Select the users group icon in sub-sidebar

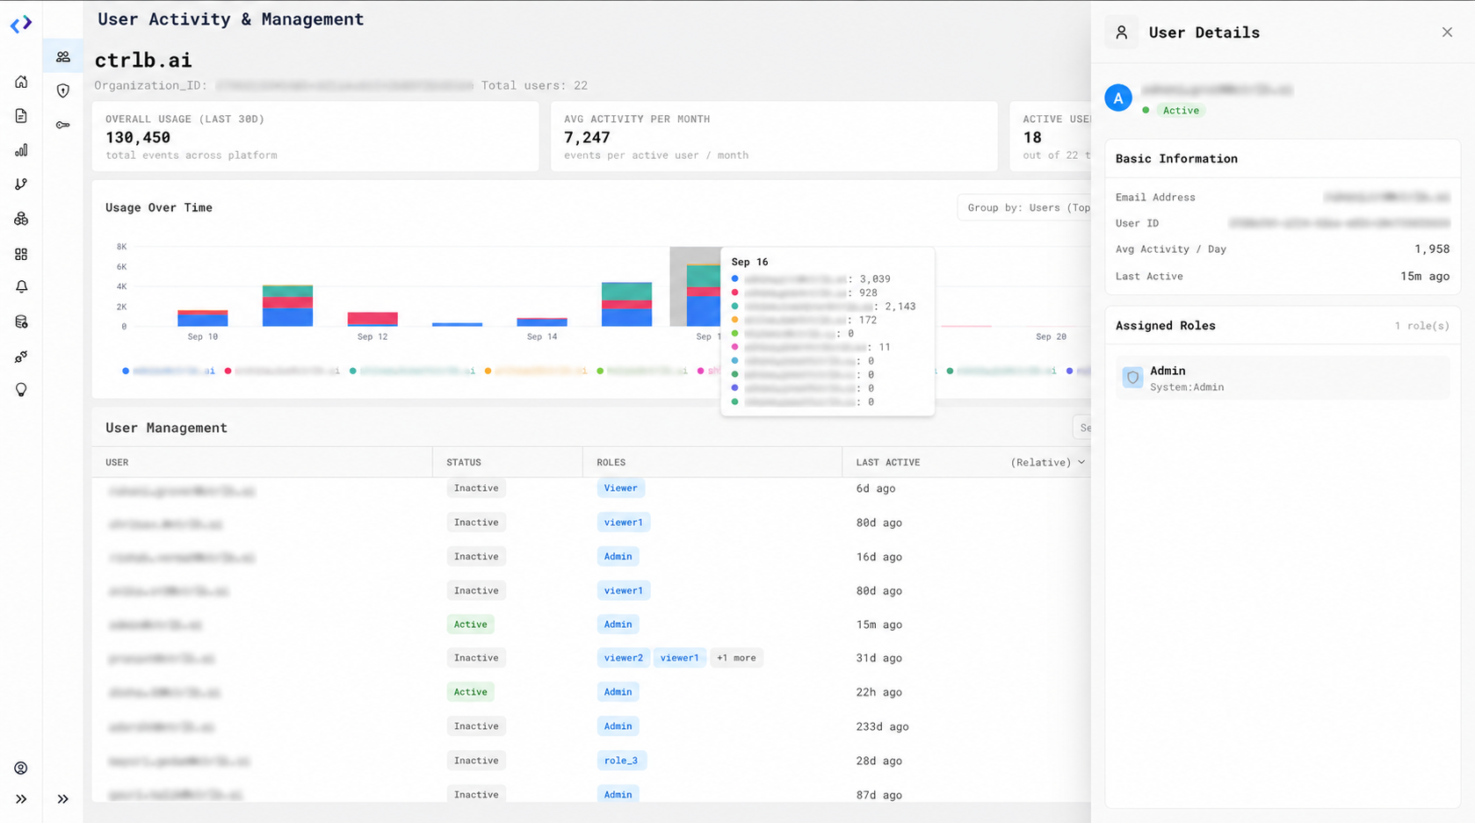[63, 56]
